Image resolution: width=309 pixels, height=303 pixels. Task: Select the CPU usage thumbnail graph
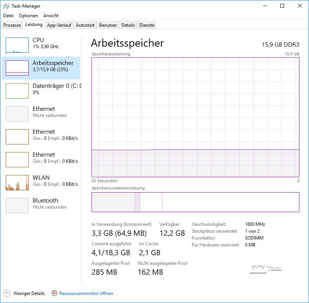17,45
